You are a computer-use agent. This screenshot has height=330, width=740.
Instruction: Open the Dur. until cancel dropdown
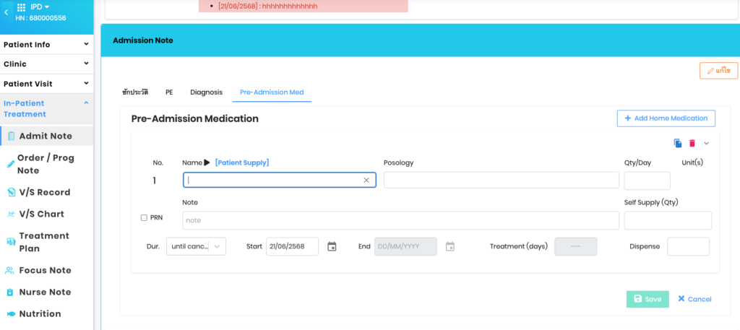point(196,246)
